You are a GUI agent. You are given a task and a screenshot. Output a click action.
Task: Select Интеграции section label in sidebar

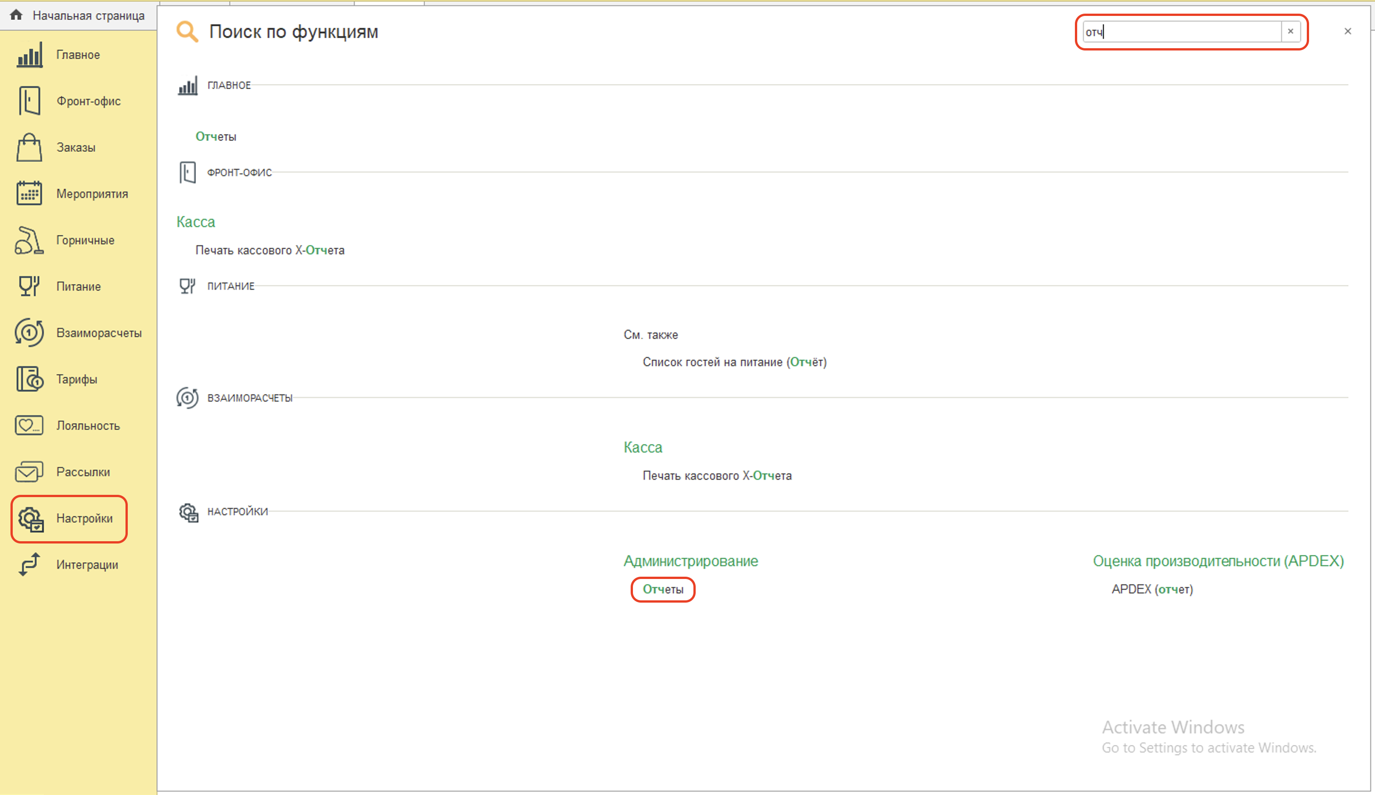pyautogui.click(x=87, y=565)
